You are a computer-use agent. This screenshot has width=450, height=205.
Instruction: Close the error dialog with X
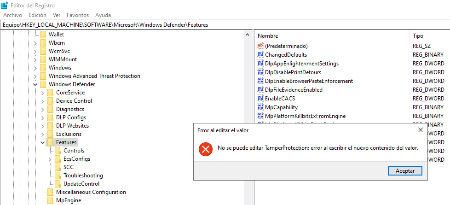tap(420, 130)
